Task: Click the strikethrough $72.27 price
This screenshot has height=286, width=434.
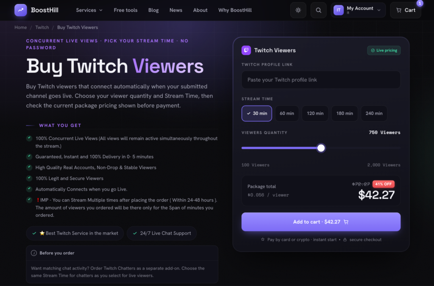Action: point(361,184)
